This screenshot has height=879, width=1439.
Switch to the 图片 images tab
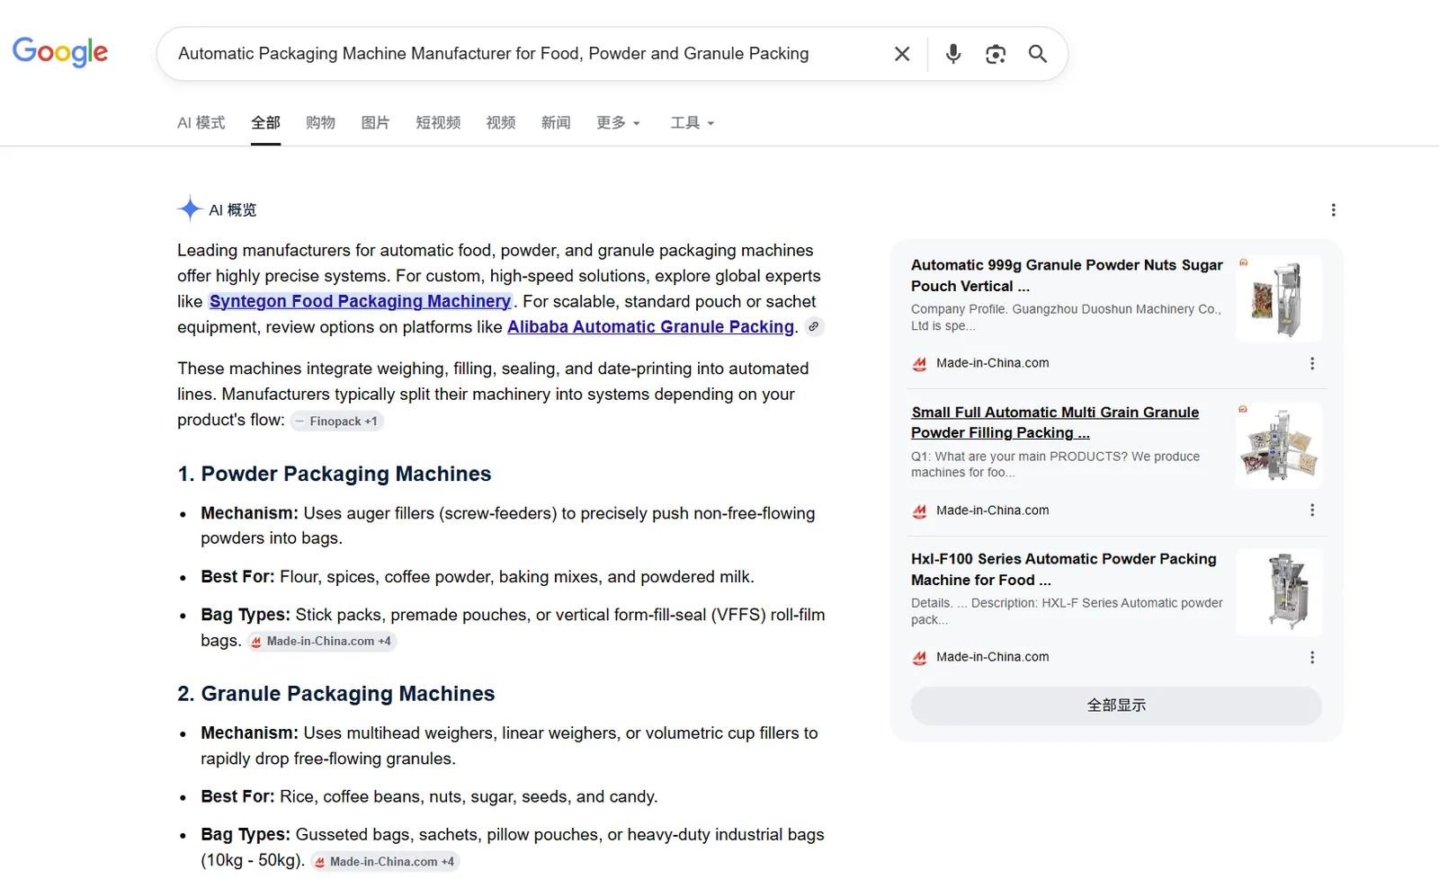(375, 122)
